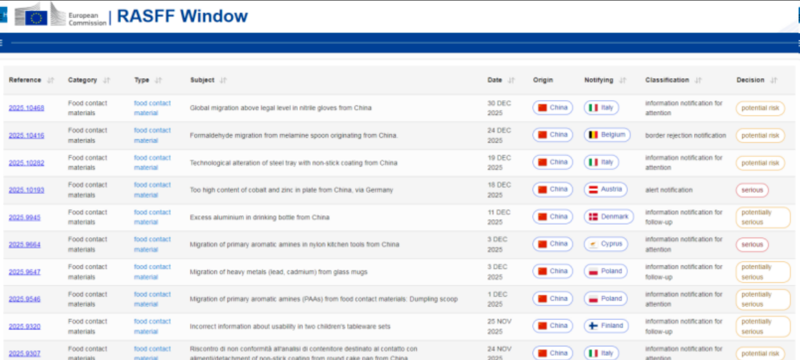
Task: Sort table by Reference column
Action: 51,80
